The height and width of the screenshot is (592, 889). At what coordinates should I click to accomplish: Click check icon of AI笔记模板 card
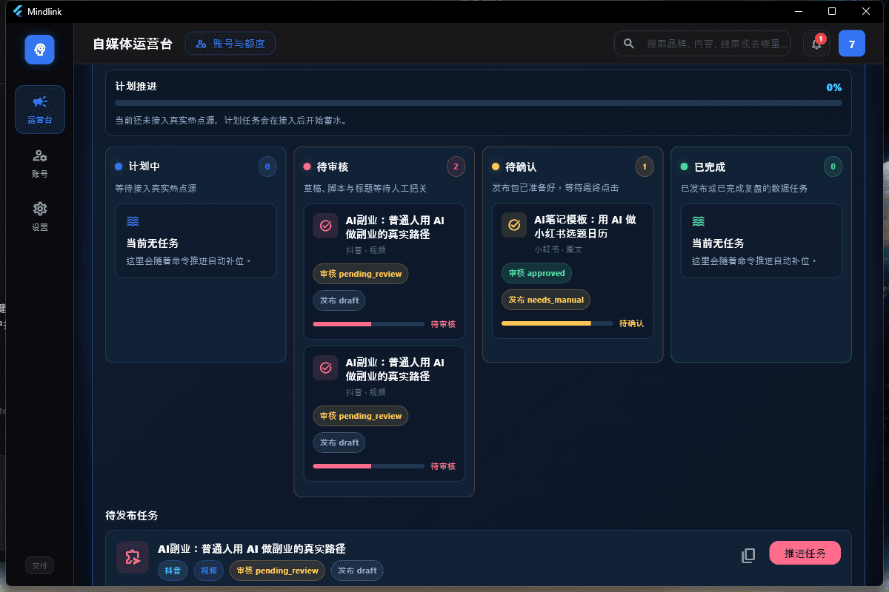[514, 225]
